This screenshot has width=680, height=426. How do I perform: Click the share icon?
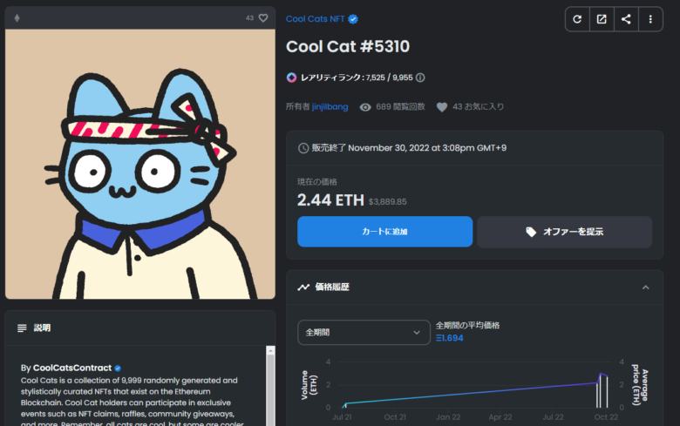coord(626,19)
